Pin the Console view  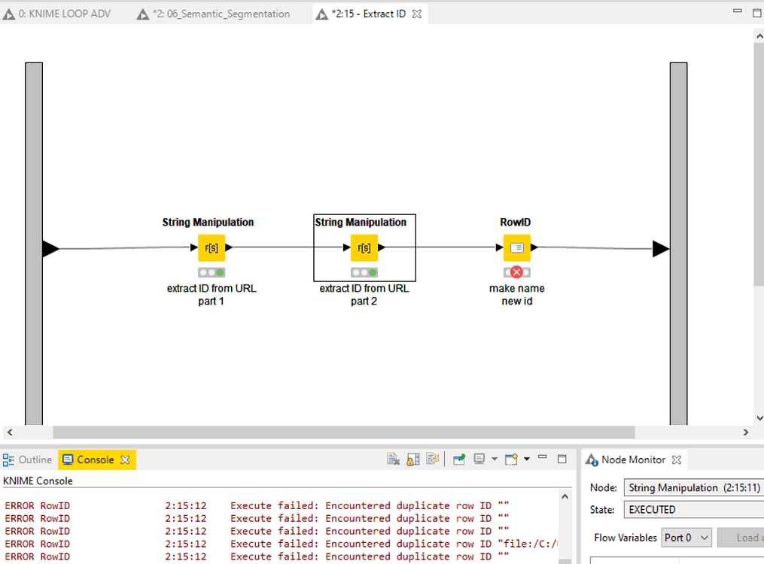click(x=459, y=459)
